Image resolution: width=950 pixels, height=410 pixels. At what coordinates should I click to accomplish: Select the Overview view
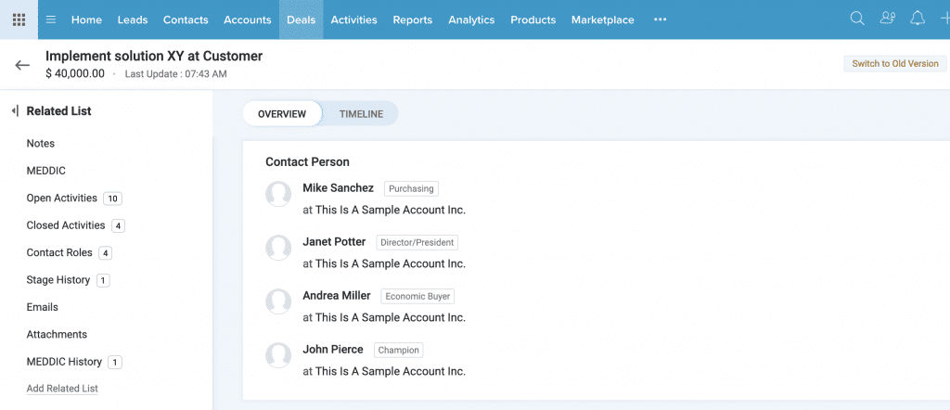pos(282,114)
